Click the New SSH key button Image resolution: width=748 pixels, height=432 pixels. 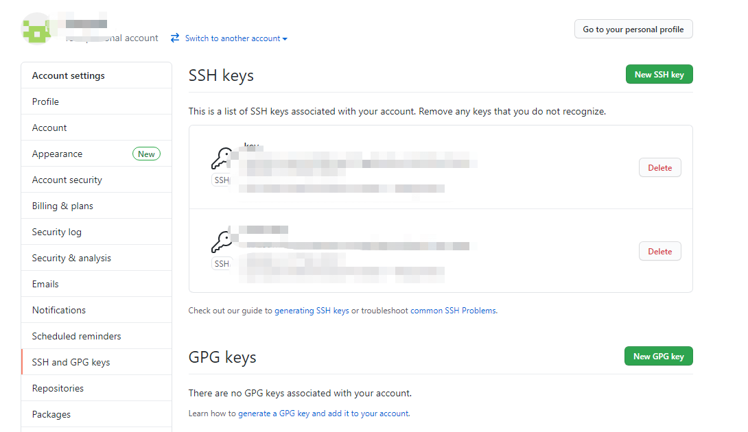[x=659, y=74]
